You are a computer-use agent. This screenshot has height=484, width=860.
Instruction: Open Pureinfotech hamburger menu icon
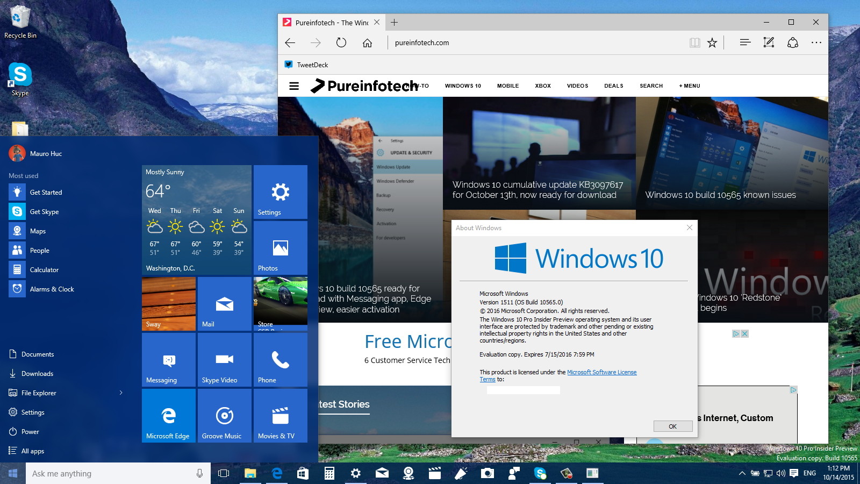click(294, 86)
